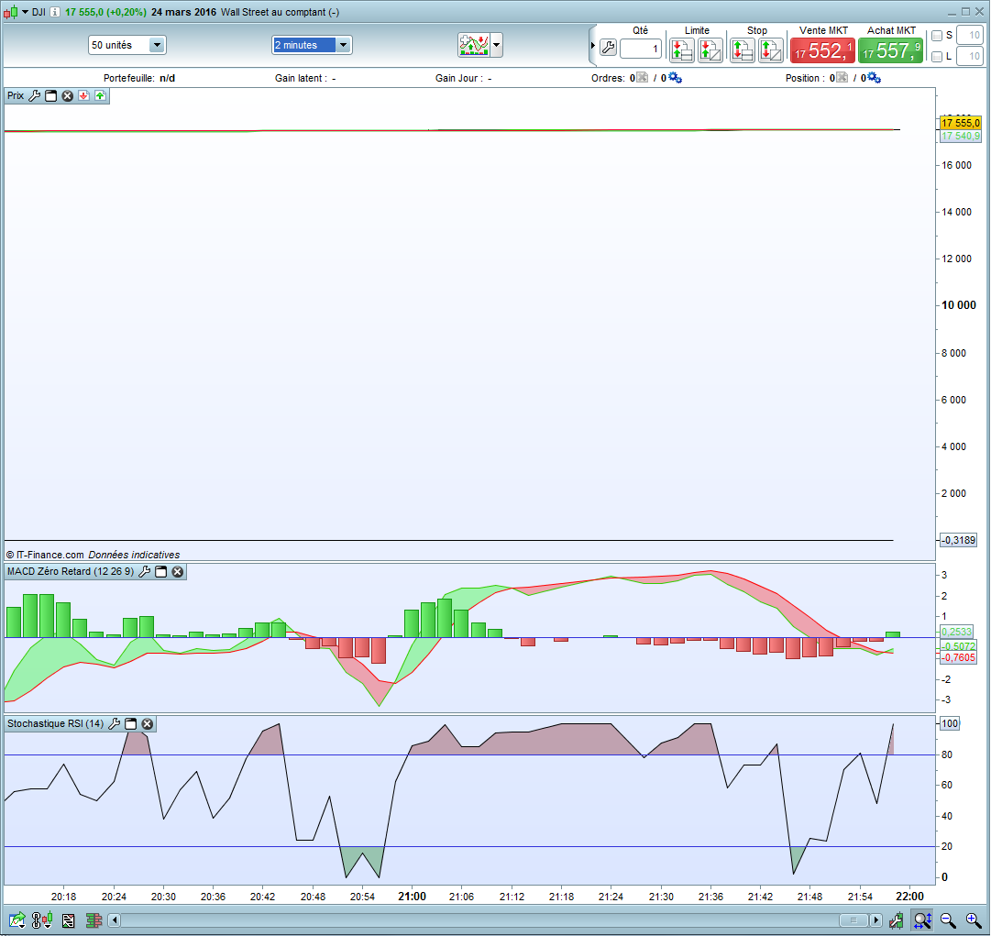Open Prix panel settings wrench
The image size is (991, 936).
click(x=35, y=96)
